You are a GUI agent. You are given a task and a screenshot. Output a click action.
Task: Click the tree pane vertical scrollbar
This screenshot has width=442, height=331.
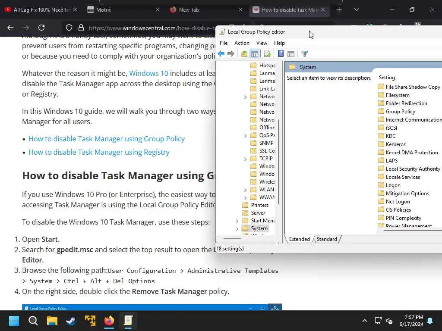click(x=278, y=162)
